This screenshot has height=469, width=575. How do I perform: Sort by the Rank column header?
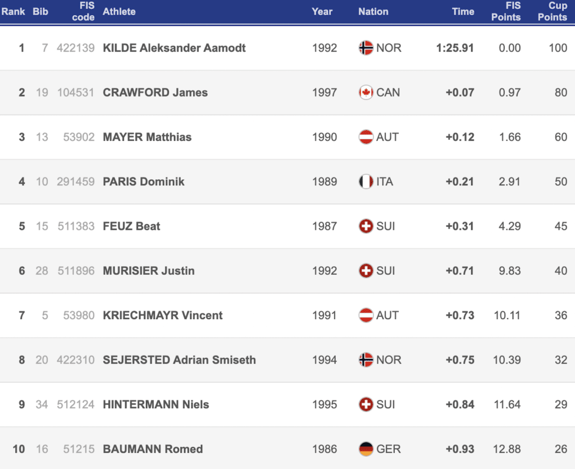pyautogui.click(x=13, y=11)
